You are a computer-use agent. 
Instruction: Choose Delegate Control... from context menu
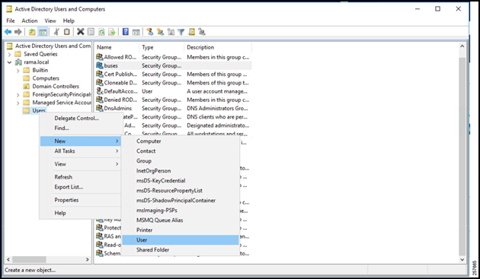coord(81,119)
